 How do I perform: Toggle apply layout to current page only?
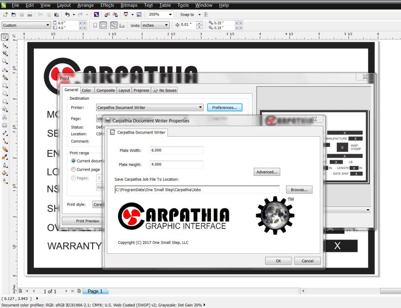coord(122,25)
